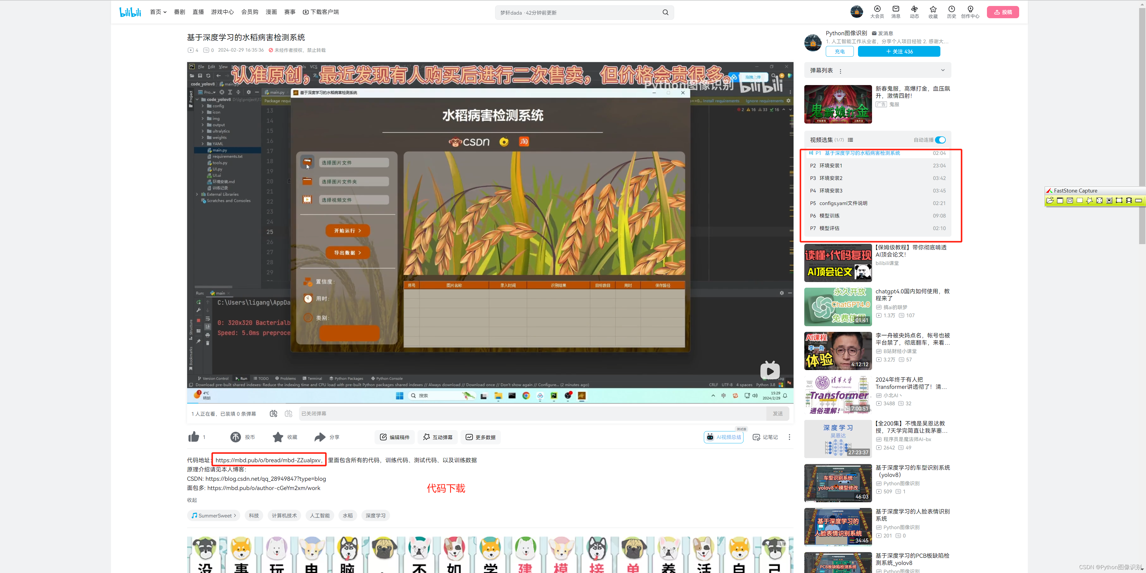This screenshot has height=573, width=1146.
Task: Open the SummerSweet music tag
Action: click(214, 516)
